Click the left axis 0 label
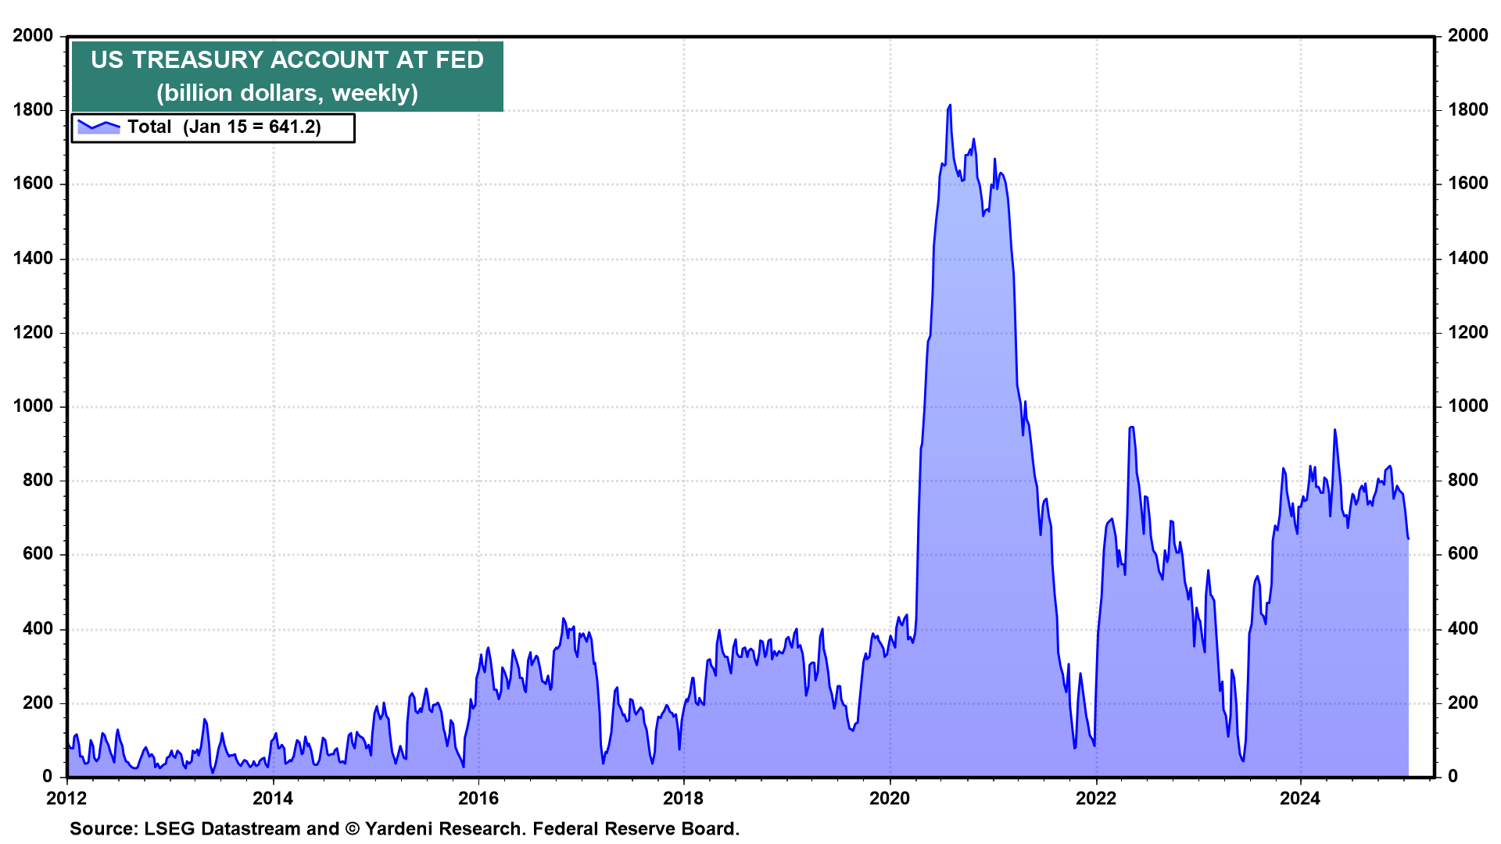The width and height of the screenshot is (1501, 844). pos(48,776)
